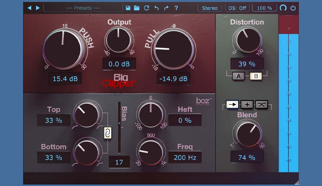
Task: Click the save preset floppy disk icon
Action: point(128,8)
